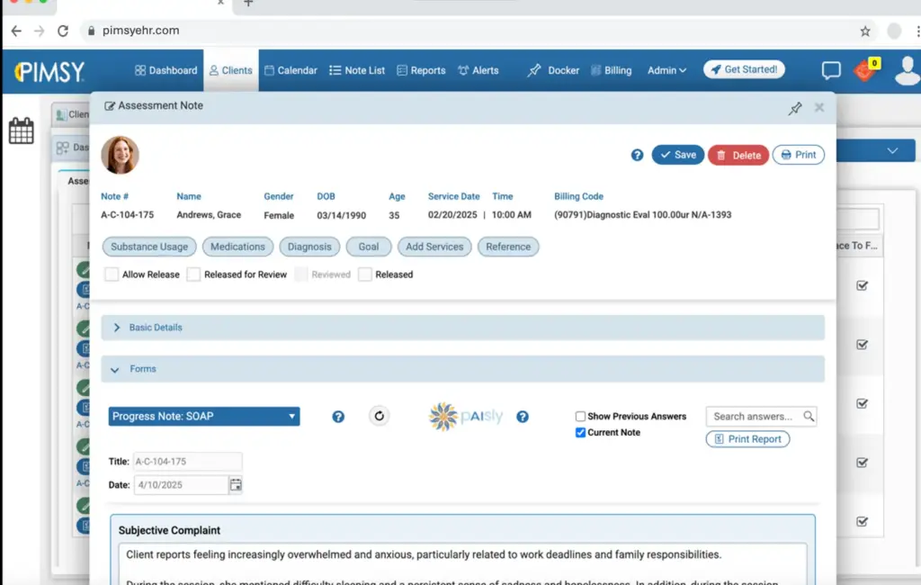Toggle the Reviewed checkbox

coord(300,274)
